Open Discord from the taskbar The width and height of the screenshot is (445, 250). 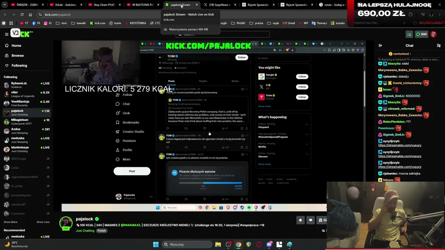point(269,244)
